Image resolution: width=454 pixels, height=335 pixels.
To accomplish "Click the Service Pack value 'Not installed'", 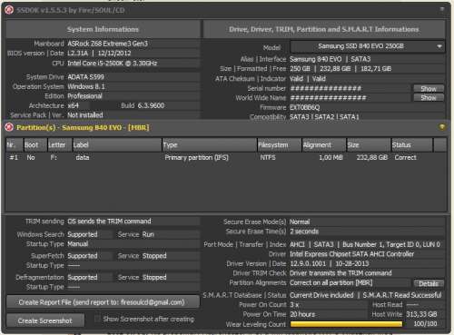I will click(x=85, y=115).
